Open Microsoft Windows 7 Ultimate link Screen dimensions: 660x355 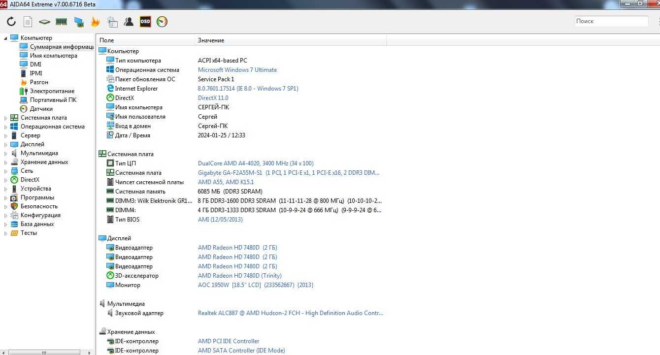coord(237,70)
